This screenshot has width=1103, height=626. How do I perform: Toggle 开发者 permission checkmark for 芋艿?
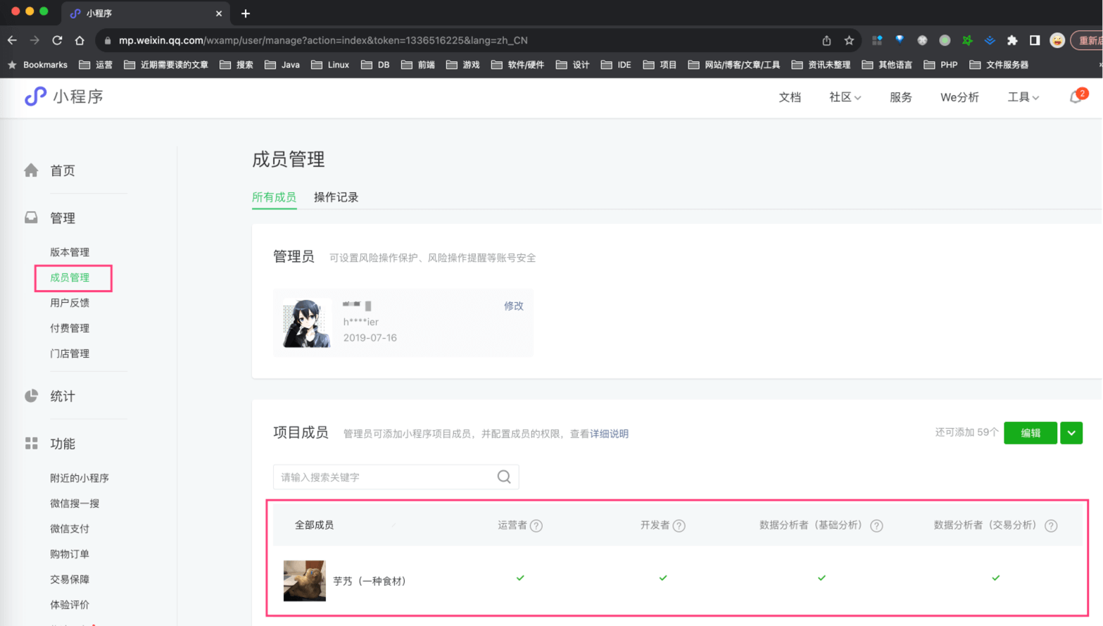[x=662, y=577]
